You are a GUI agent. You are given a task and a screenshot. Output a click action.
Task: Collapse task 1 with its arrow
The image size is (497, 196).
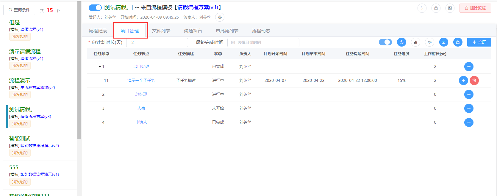[100, 67]
